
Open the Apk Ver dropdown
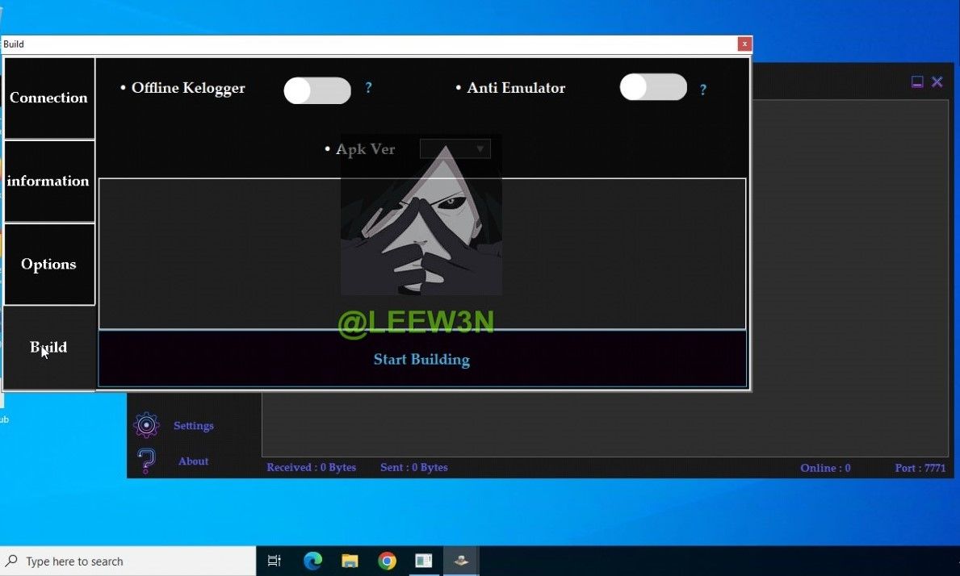[455, 149]
